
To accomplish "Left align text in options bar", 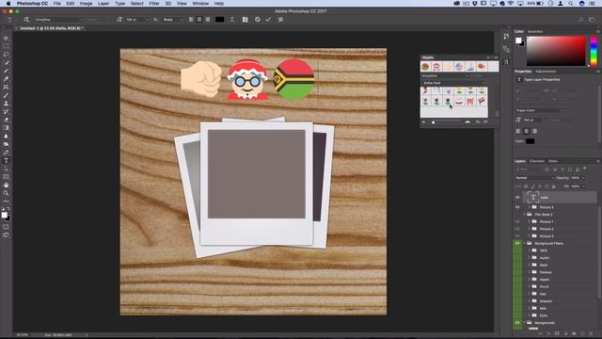I will click(191, 20).
